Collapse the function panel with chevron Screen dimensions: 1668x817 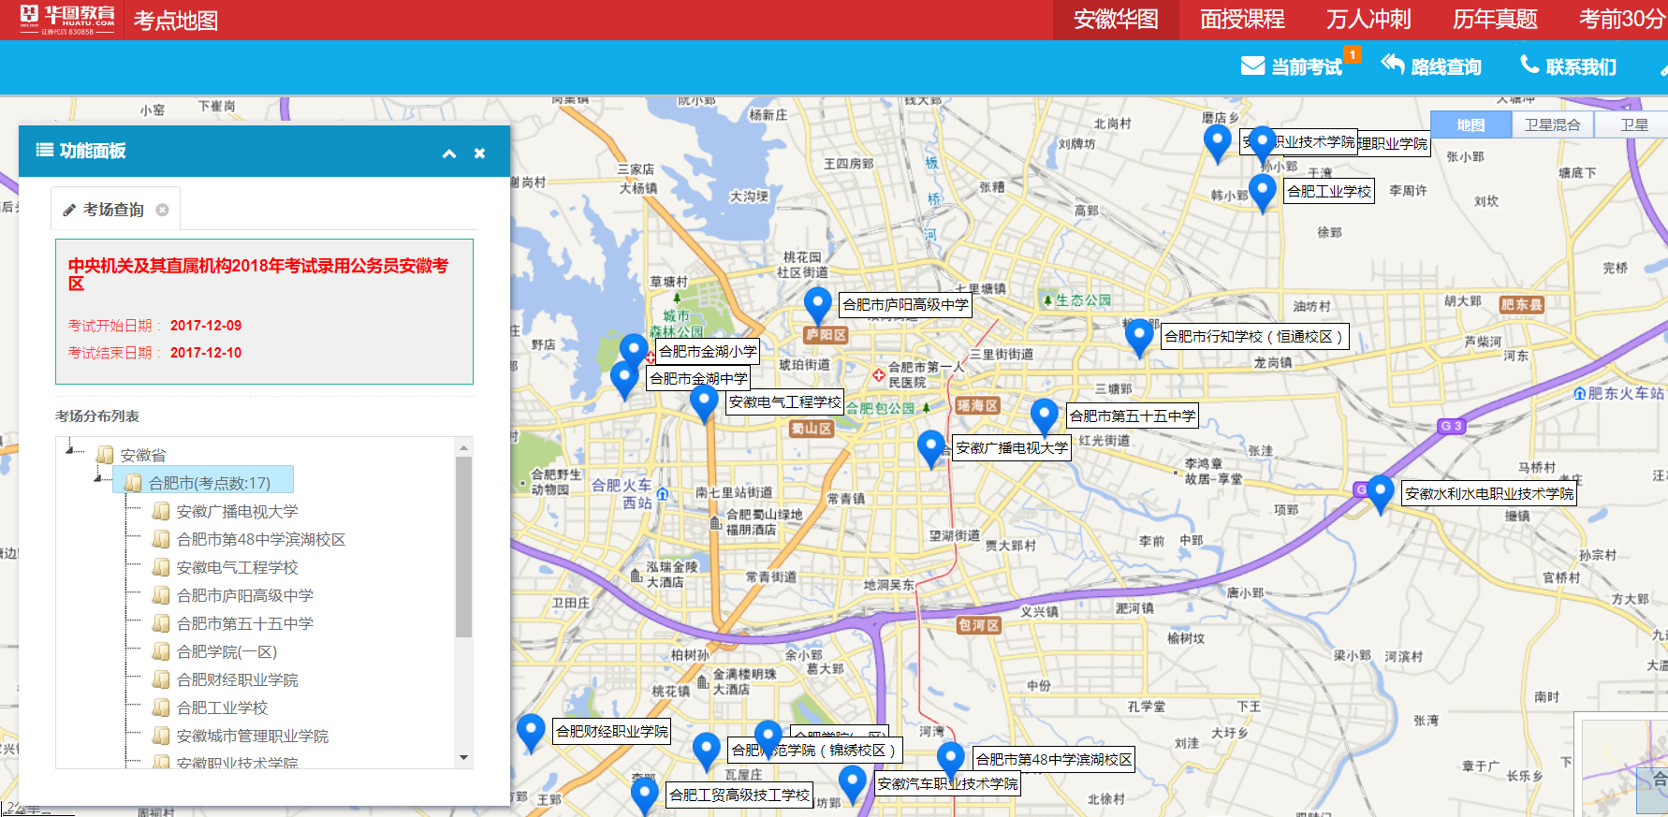tap(449, 153)
